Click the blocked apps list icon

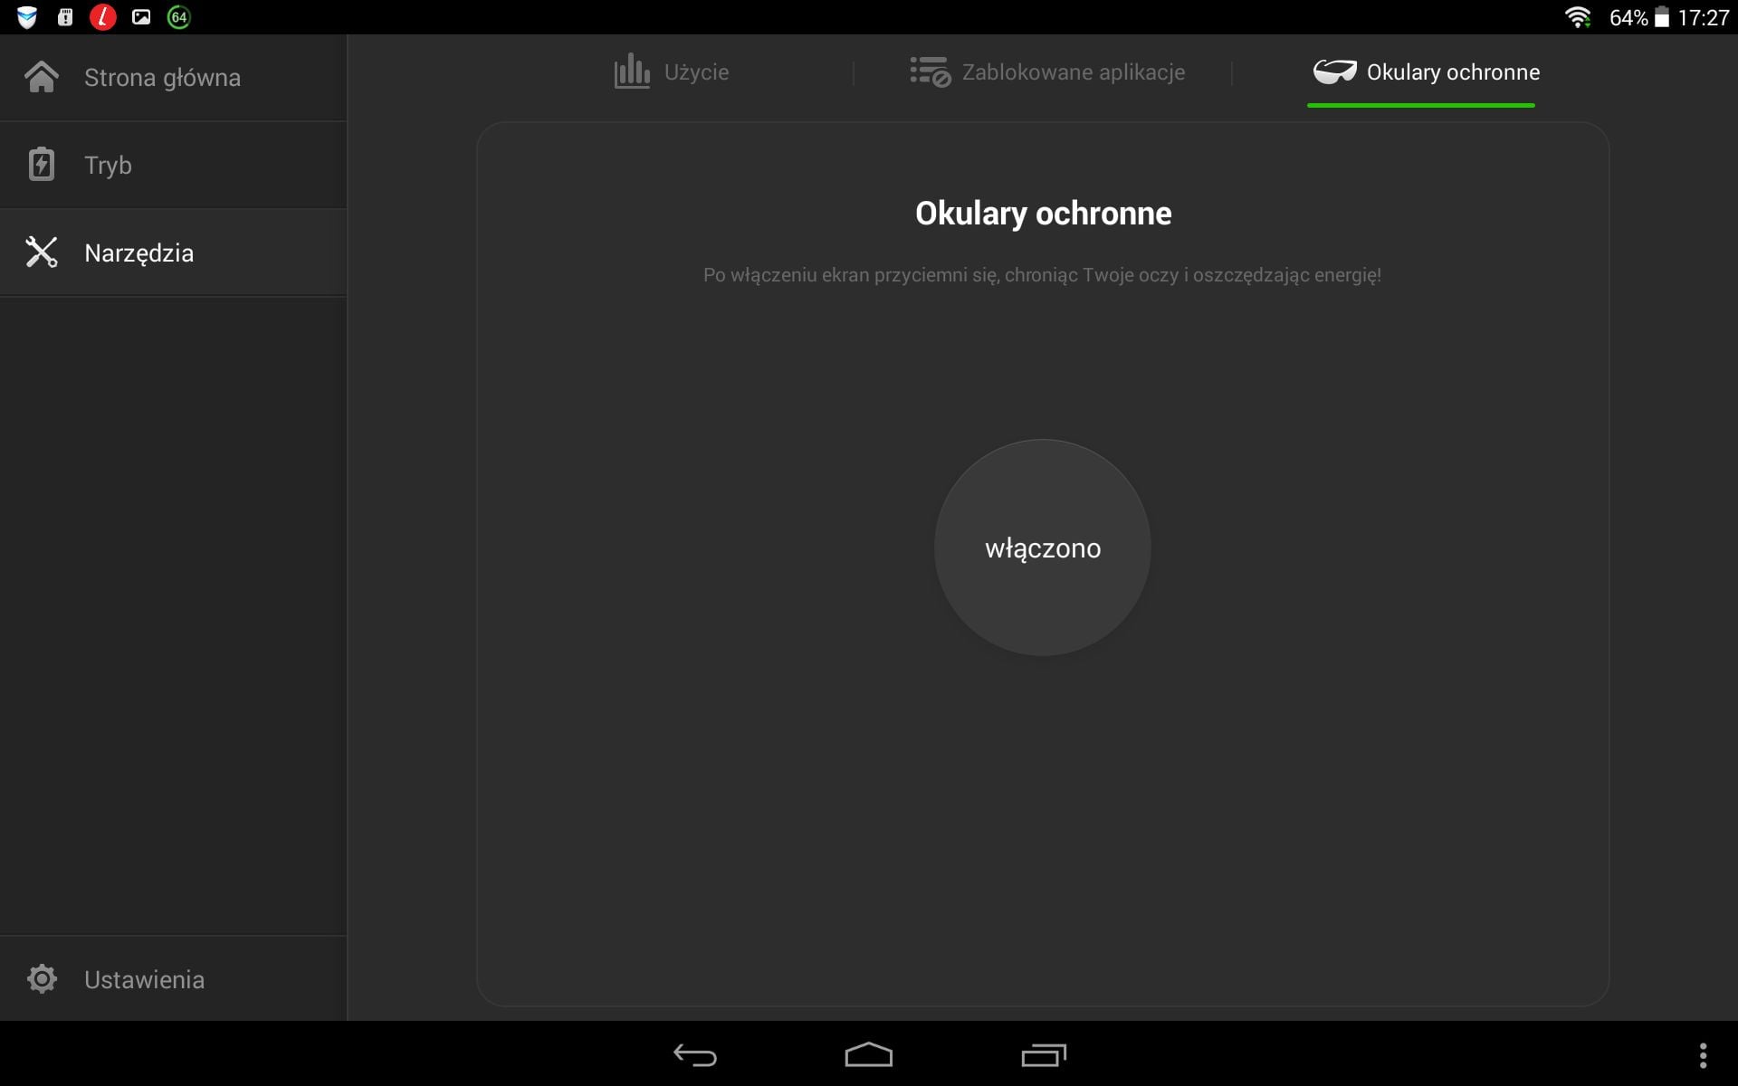(930, 71)
